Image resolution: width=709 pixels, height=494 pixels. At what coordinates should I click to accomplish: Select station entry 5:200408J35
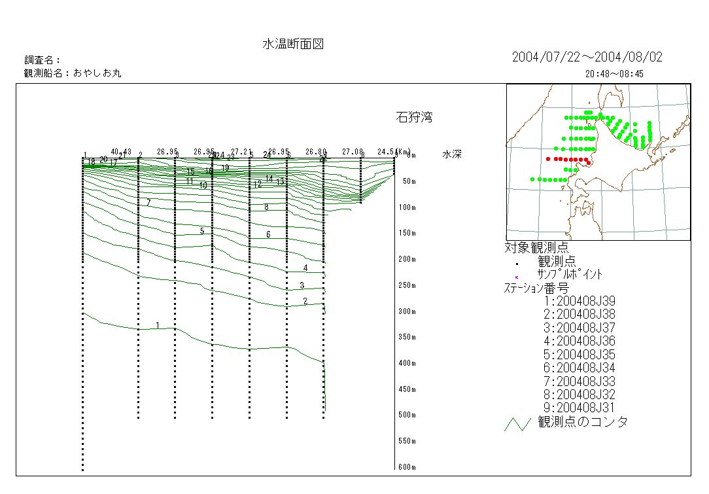[x=579, y=355]
